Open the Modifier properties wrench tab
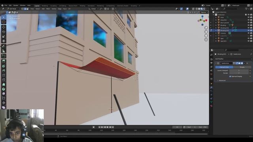This screenshot has width=253, height=142. point(211,87)
